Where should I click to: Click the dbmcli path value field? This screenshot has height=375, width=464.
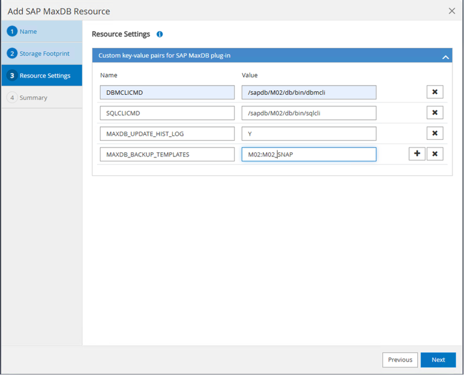coord(308,93)
